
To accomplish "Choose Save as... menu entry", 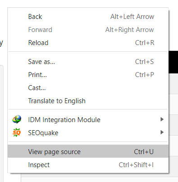I will (88, 62).
